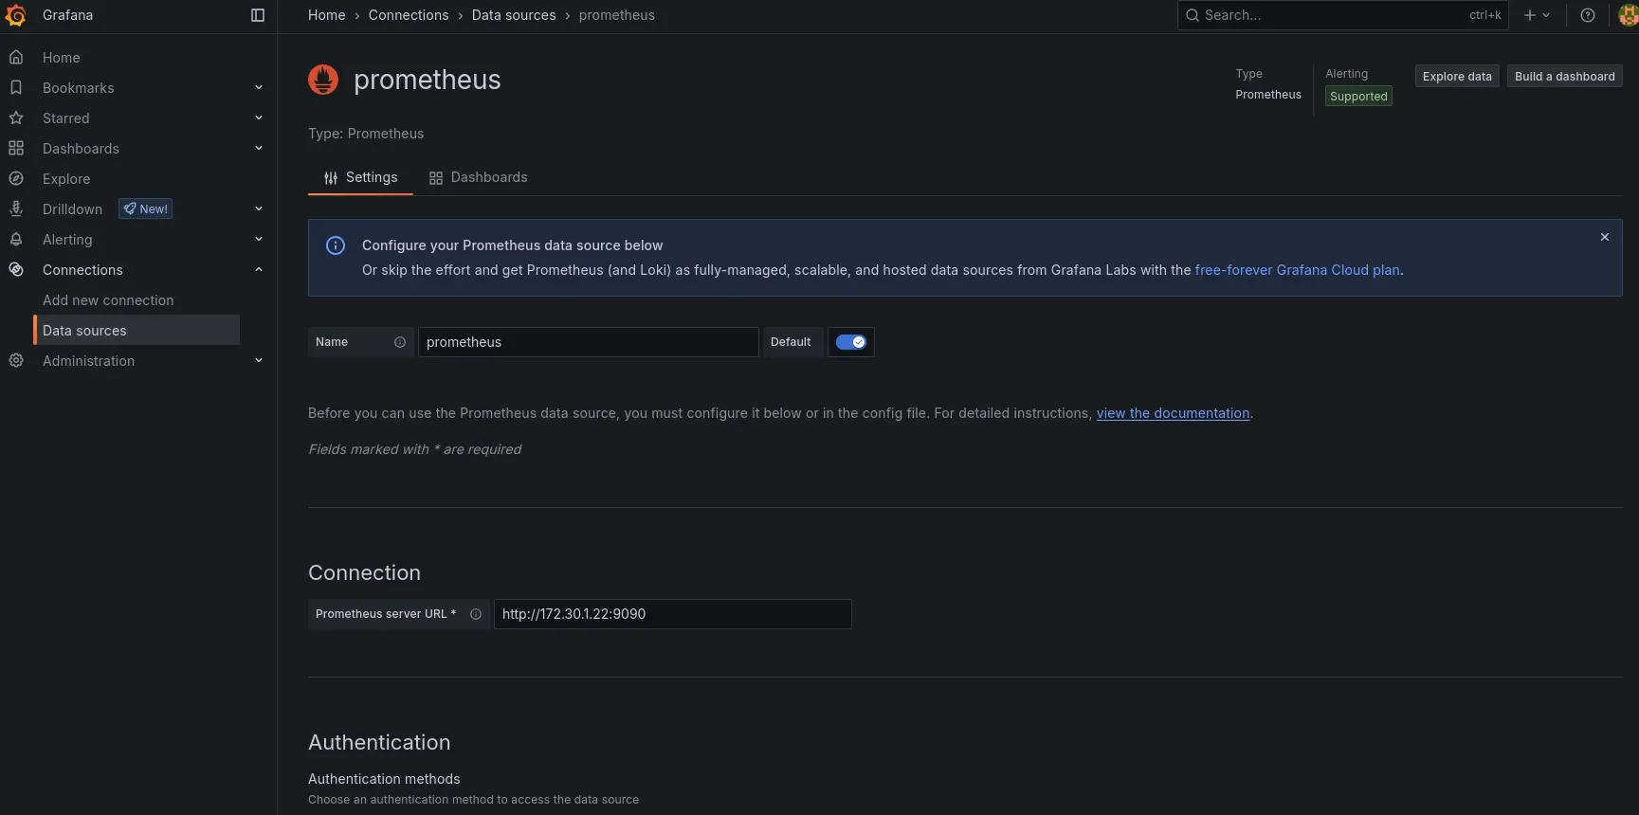The height and width of the screenshot is (815, 1639).
Task: Click the Starred star icon
Action: [x=16, y=118]
